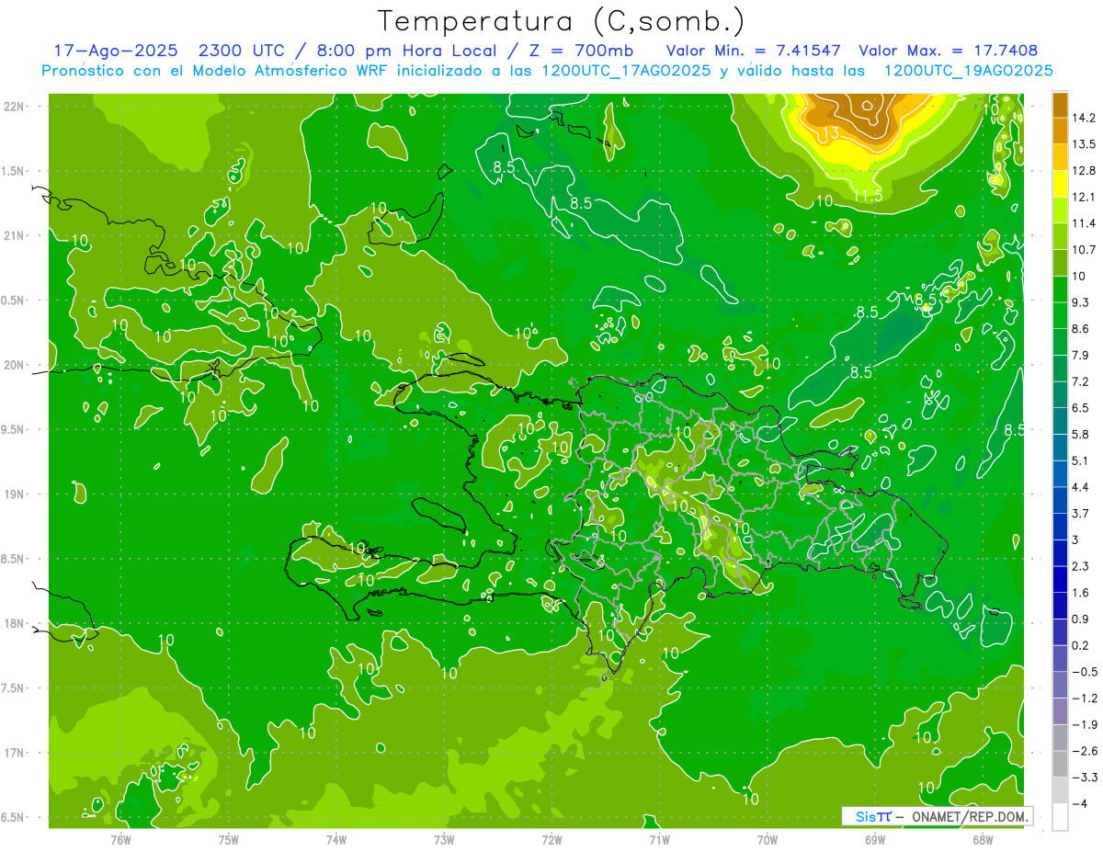The height and width of the screenshot is (852, 1103).
Task: Click the '17N' latitude axis label
Action: [14, 753]
